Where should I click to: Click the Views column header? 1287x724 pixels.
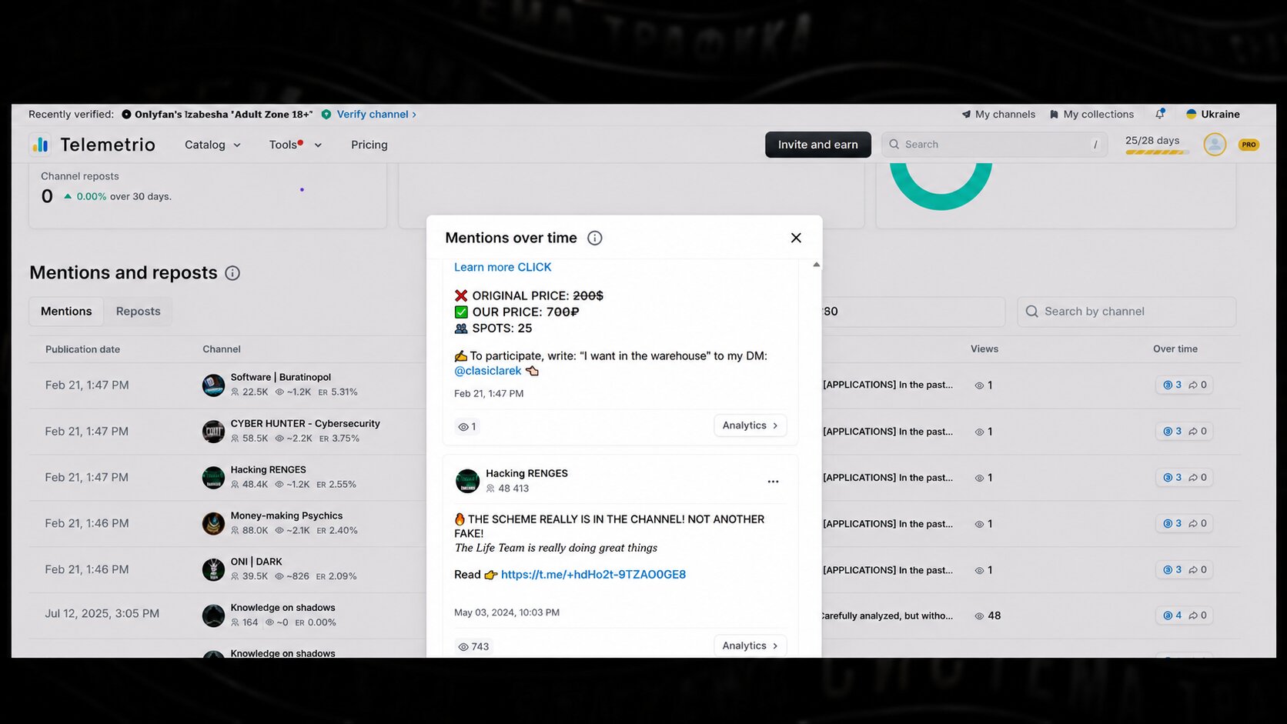click(984, 349)
